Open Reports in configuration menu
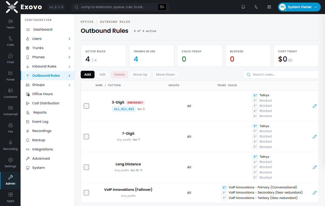 47,112
